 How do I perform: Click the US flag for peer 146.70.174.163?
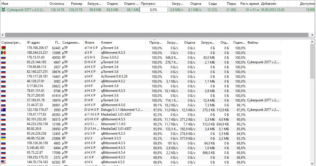click(x=4, y=162)
